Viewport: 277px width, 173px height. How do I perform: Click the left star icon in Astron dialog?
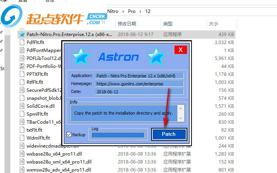(81, 56)
